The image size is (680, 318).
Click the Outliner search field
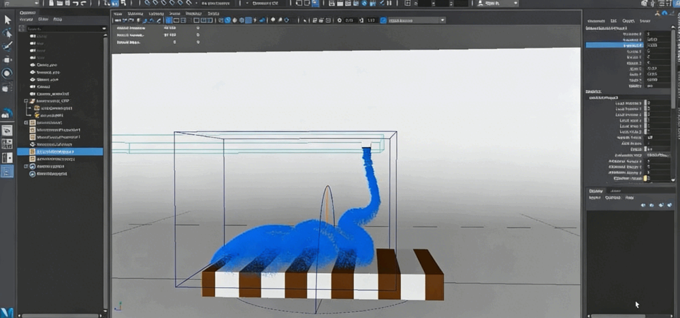click(61, 29)
